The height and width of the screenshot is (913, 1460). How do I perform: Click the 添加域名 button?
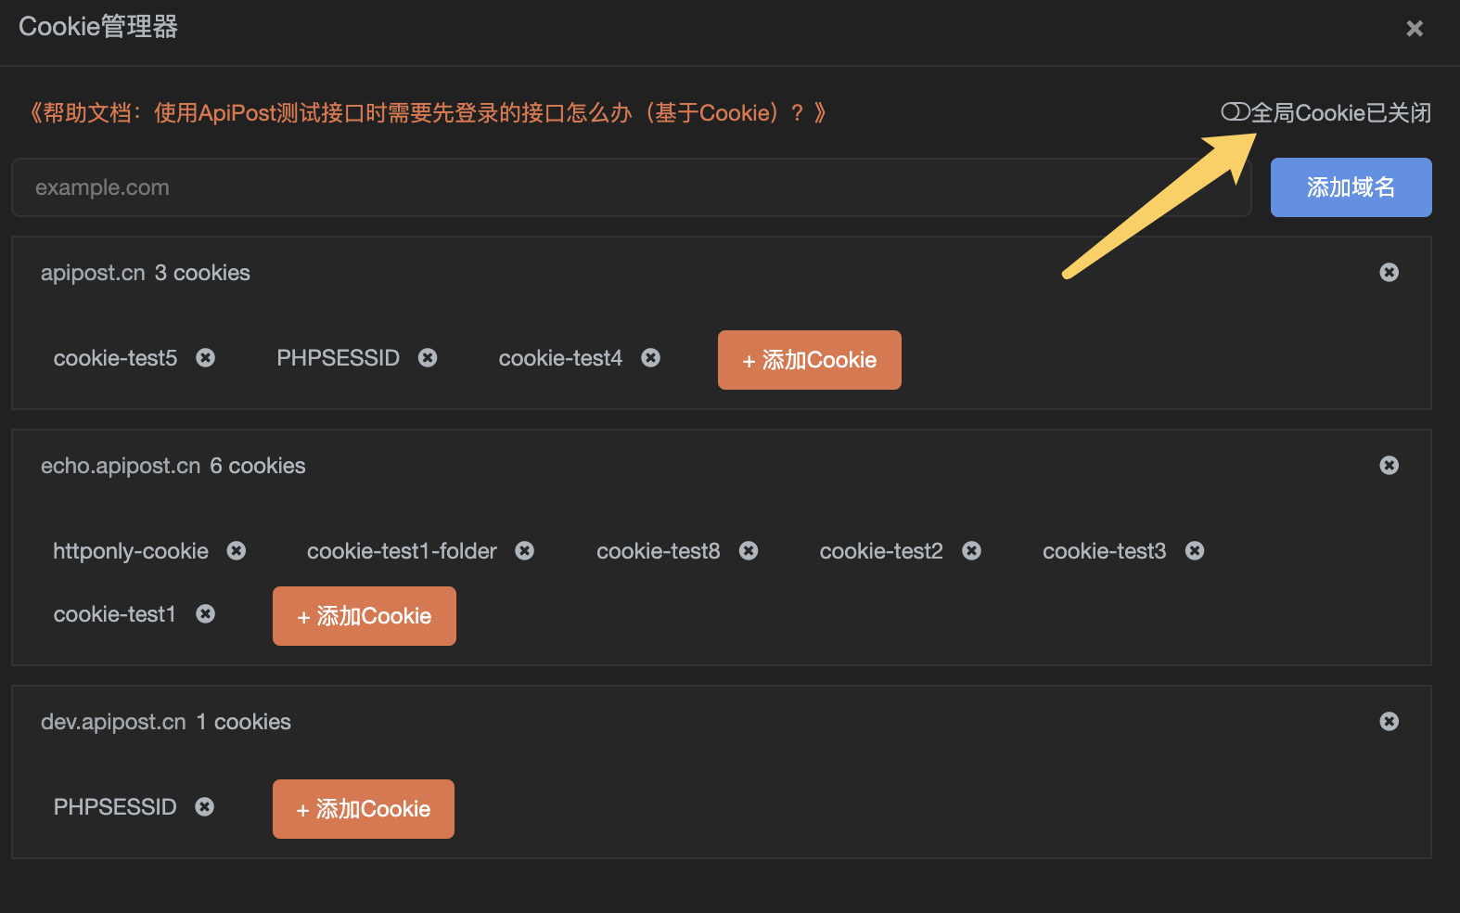(1351, 187)
